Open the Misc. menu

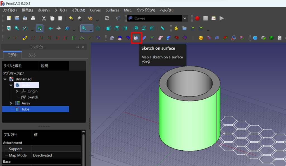128,10
